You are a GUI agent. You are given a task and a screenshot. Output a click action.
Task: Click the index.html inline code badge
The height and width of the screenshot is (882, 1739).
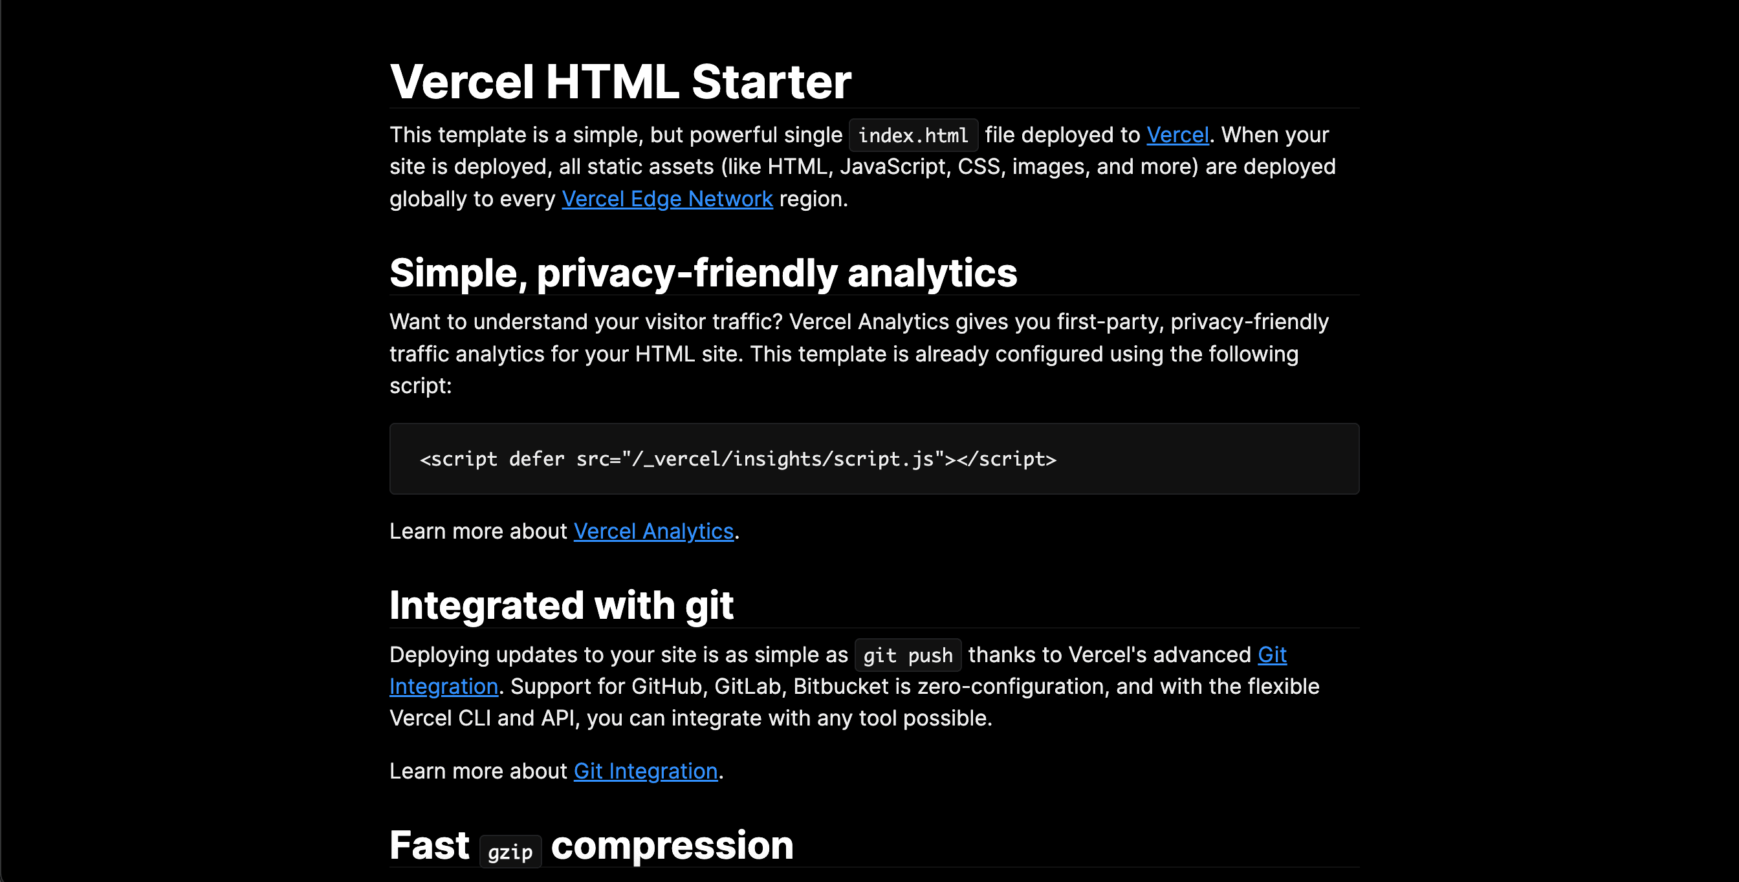[913, 136]
